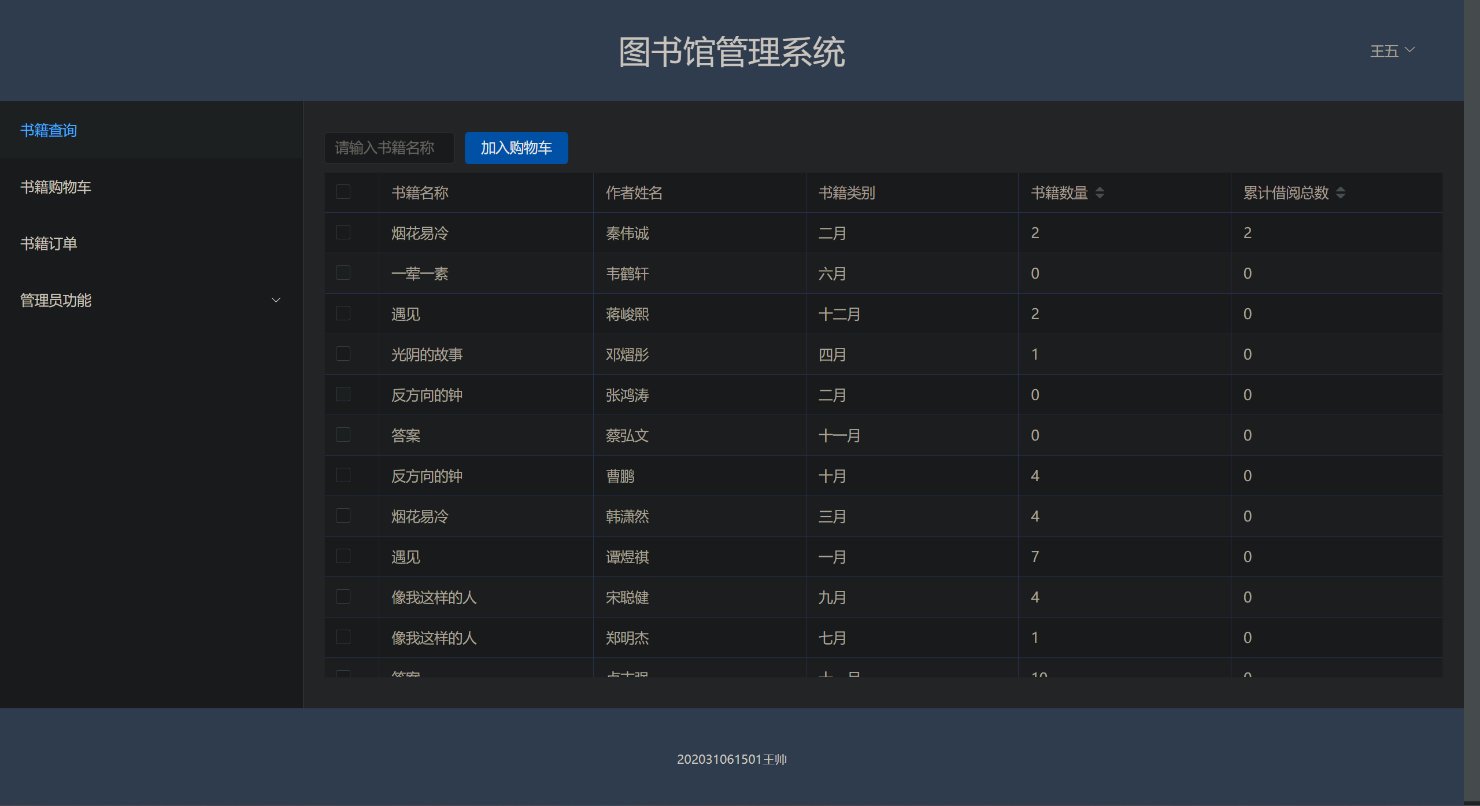Image resolution: width=1480 pixels, height=806 pixels.
Task: Go to 书籍购物车 in sidebar
Action: (55, 187)
